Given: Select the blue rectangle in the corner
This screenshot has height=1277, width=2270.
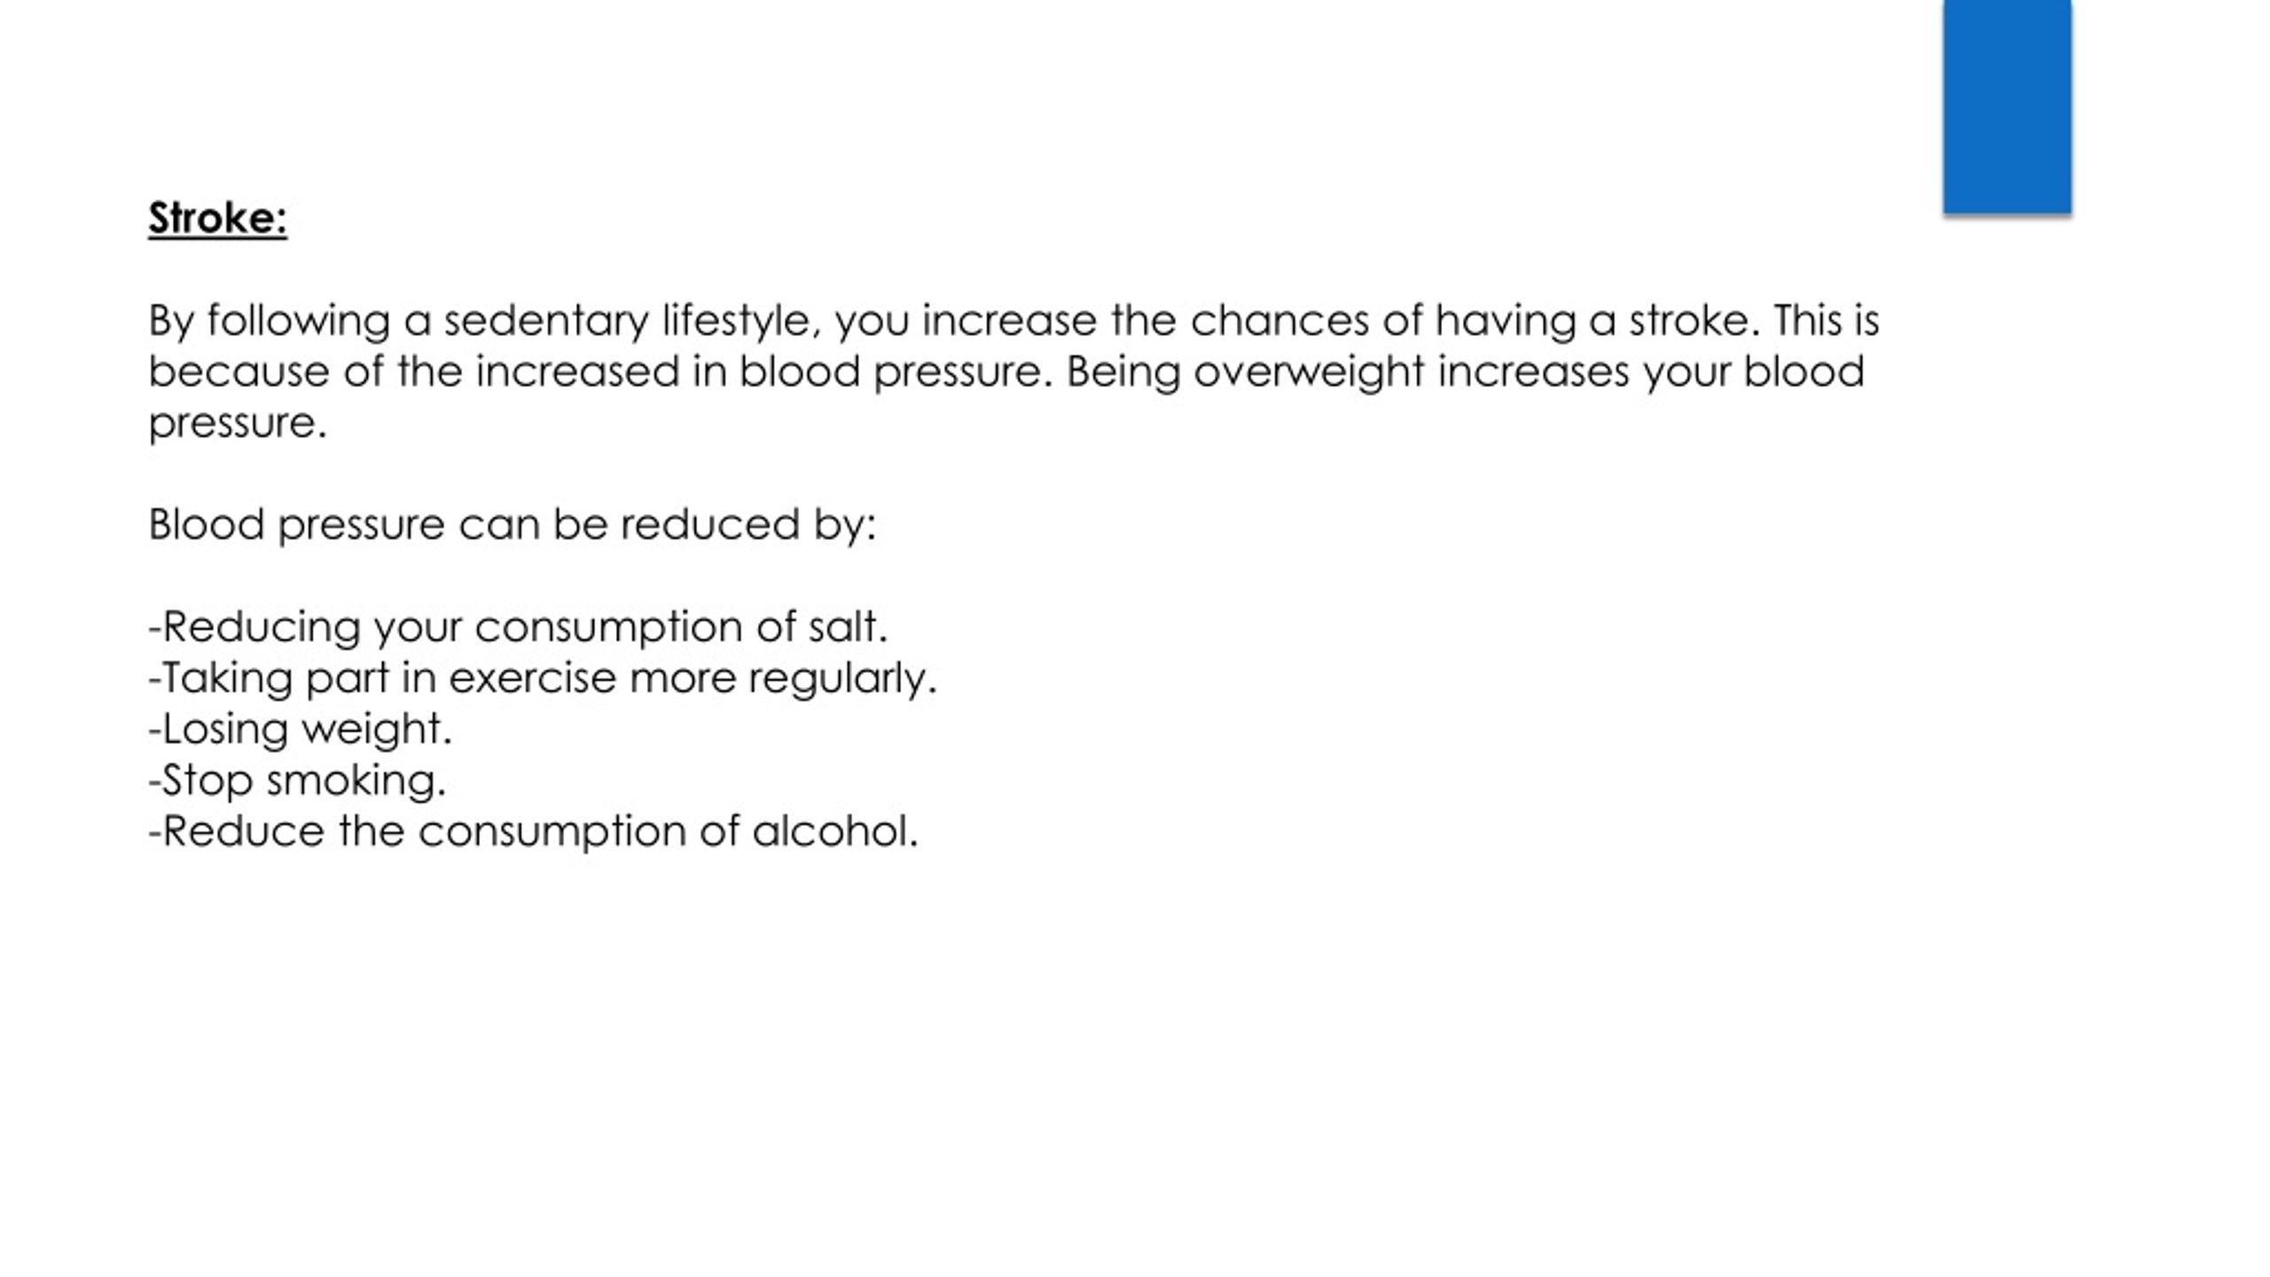Looking at the screenshot, I should pos(2008,106).
